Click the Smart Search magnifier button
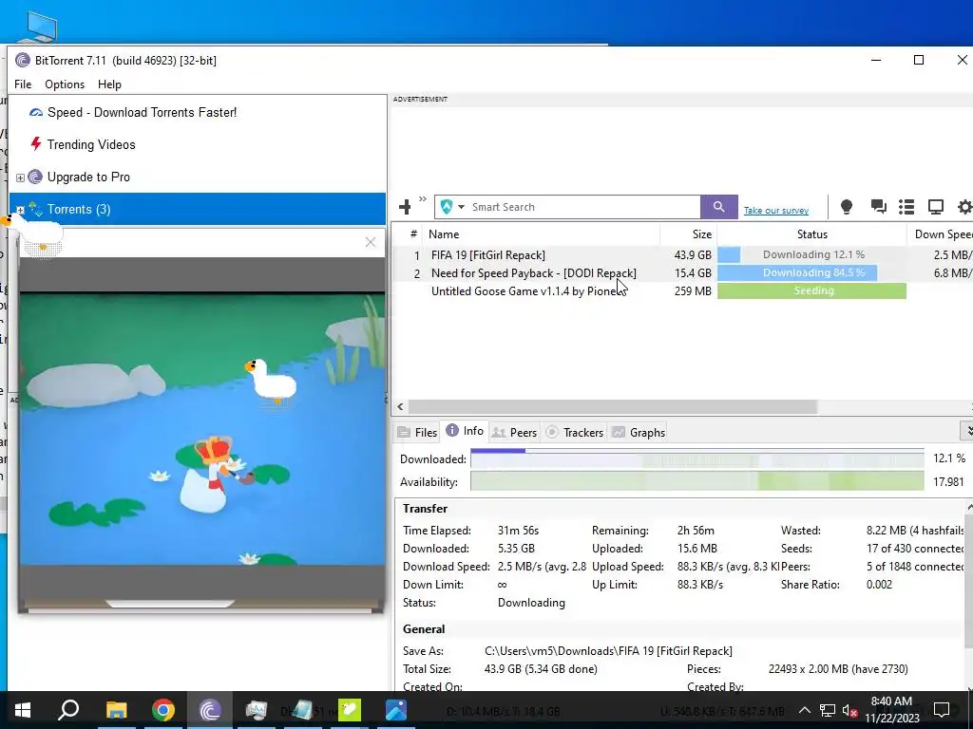973x729 pixels. [718, 206]
